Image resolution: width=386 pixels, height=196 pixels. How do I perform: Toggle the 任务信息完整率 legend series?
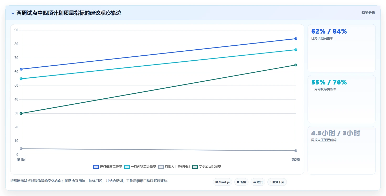pos(108,167)
